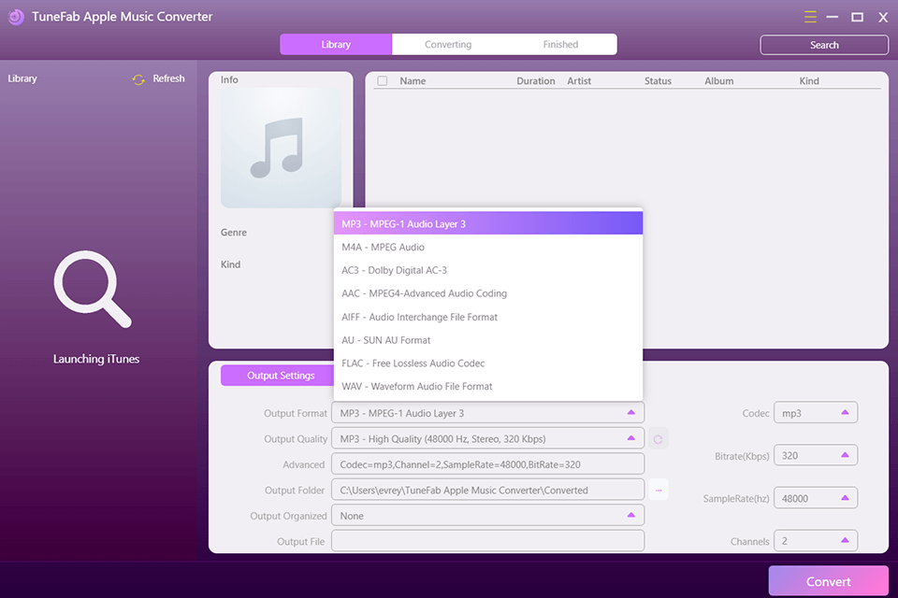Reset output quality using the circular arrow icon
This screenshot has width=898, height=598.
(658, 438)
